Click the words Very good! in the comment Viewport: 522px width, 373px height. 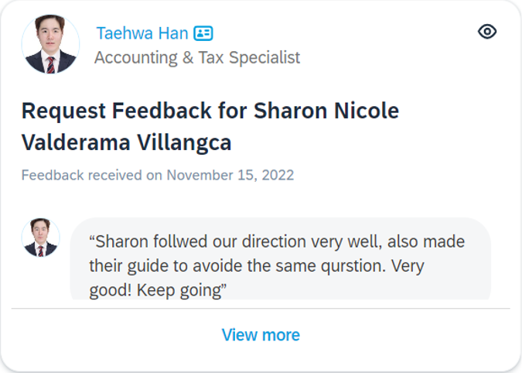tap(406, 266)
